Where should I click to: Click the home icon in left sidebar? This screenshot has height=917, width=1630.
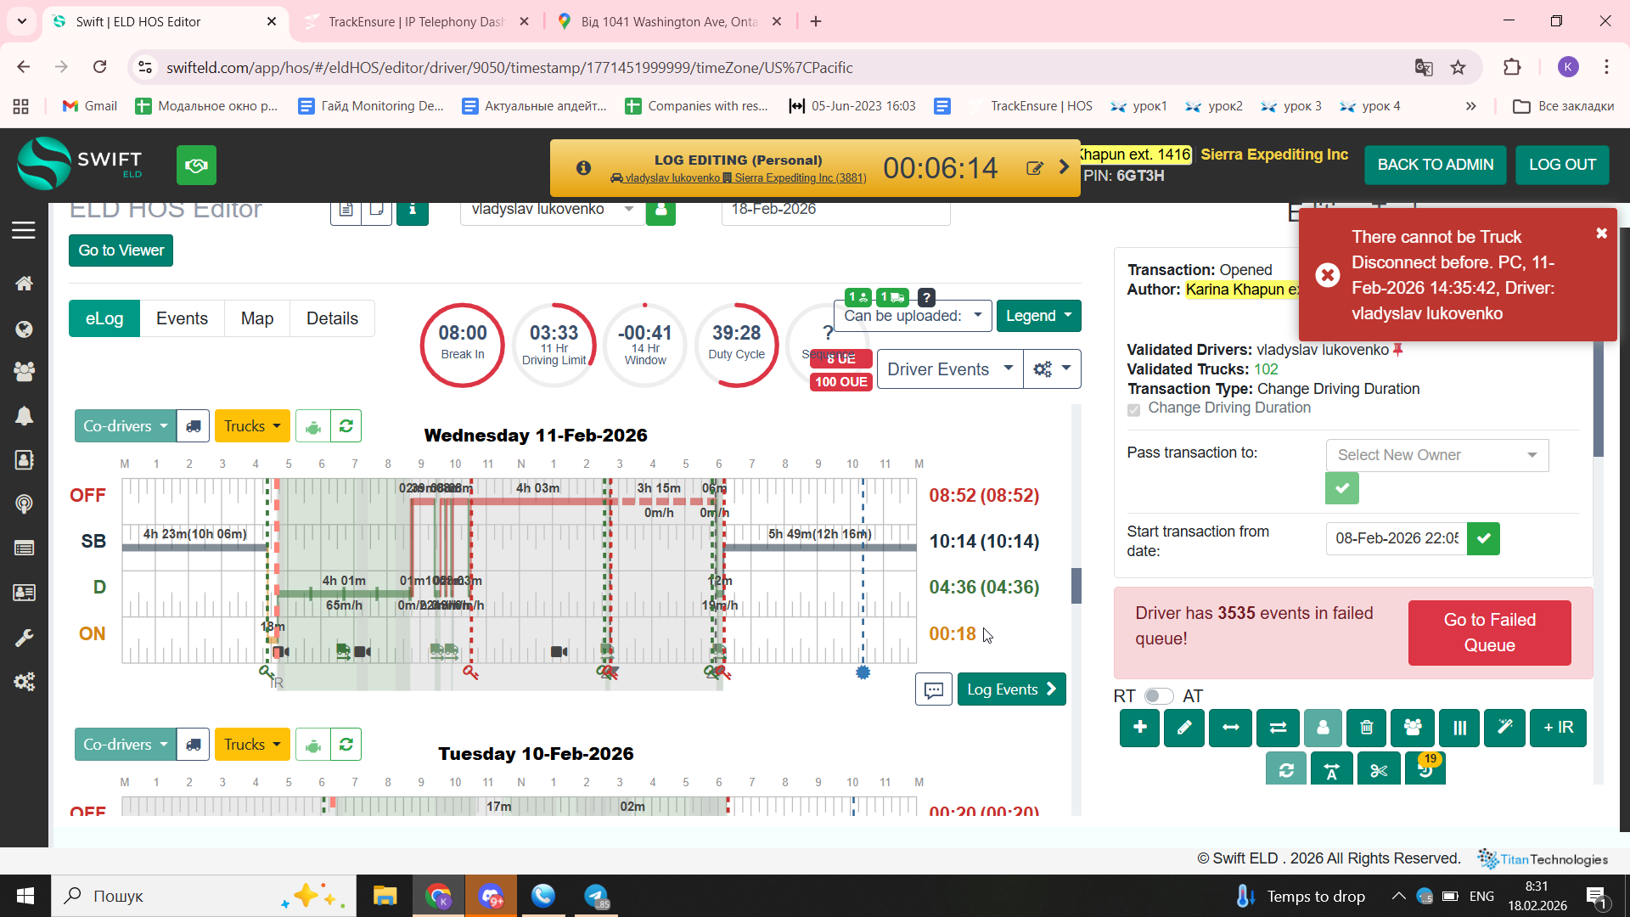[24, 284]
